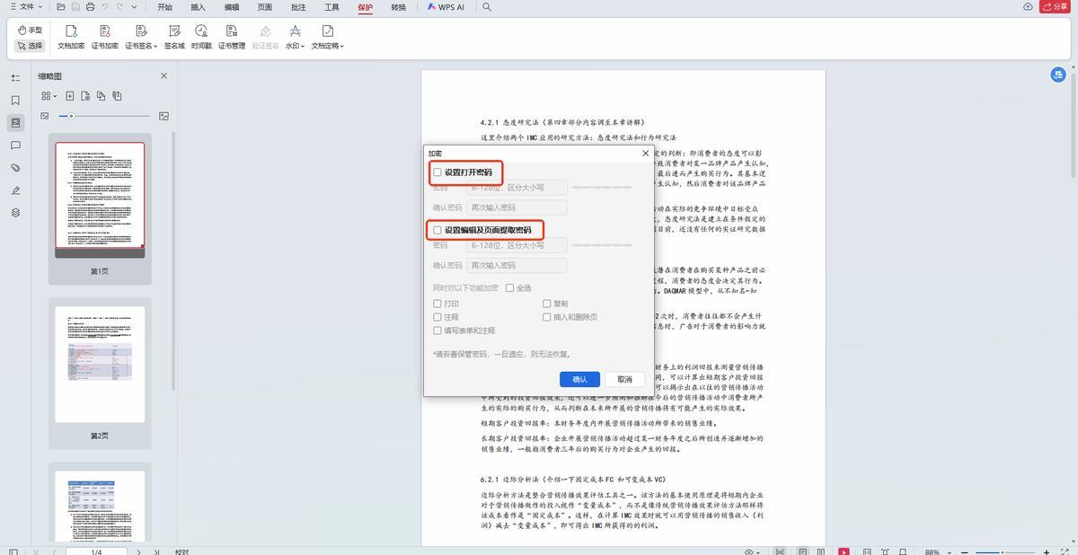The width and height of the screenshot is (1078, 555).
Task: Enable the 设置打开密码 checkbox
Action: pos(437,172)
